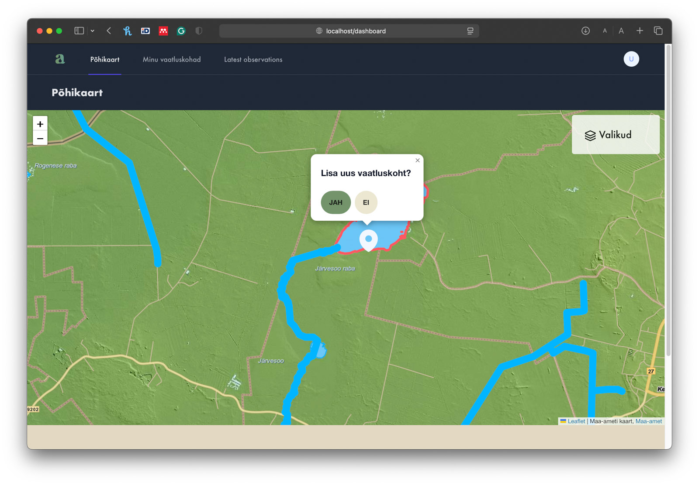
Task: Dismiss the Lisa uus vaatluskoht popup
Action: [x=417, y=160]
